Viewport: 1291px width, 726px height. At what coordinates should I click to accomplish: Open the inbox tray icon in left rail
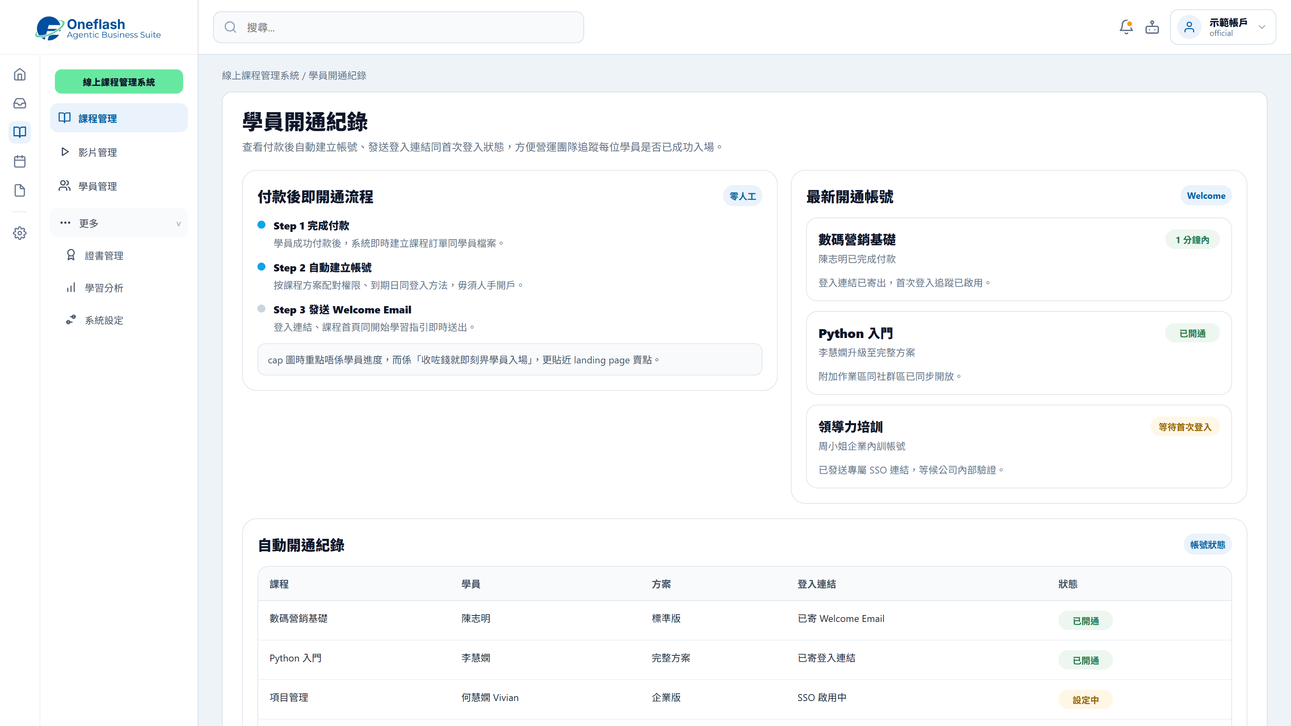pos(19,103)
